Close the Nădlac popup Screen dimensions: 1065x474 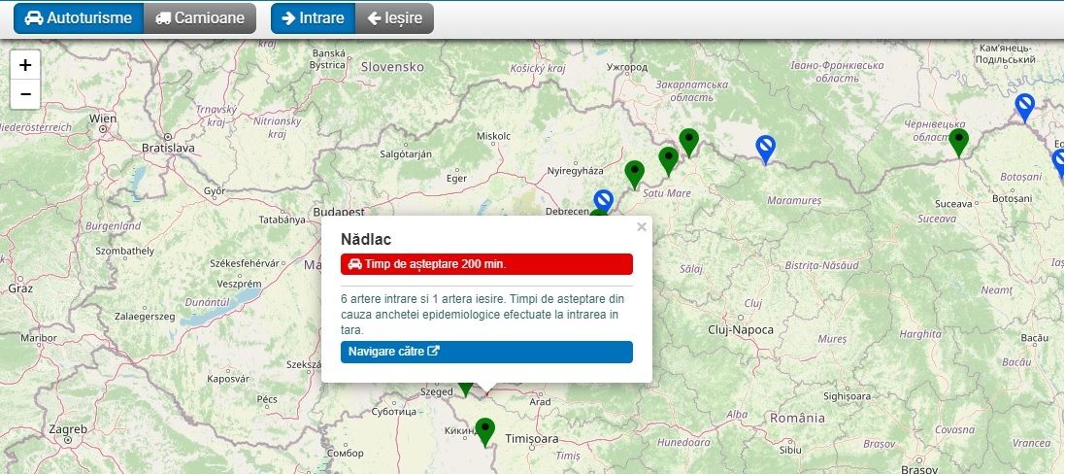(641, 227)
